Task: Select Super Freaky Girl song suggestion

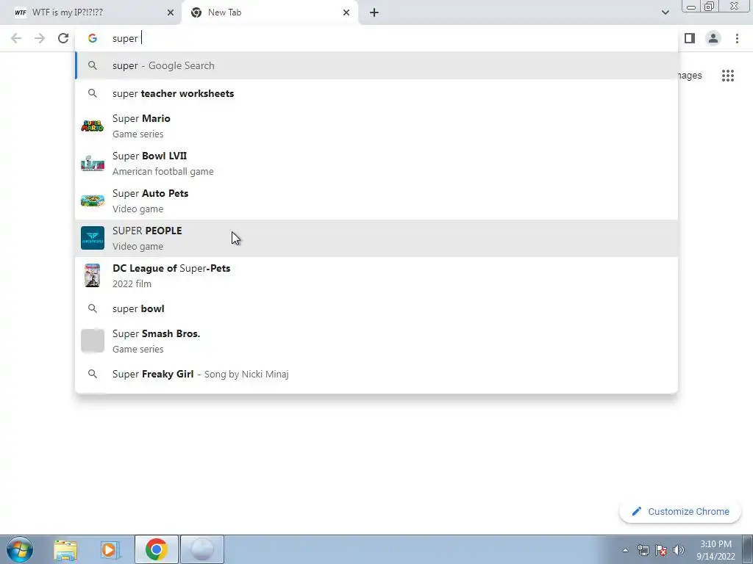Action: pyautogui.click(x=376, y=374)
